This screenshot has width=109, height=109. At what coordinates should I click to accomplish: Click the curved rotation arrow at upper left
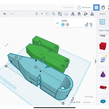click(7, 45)
